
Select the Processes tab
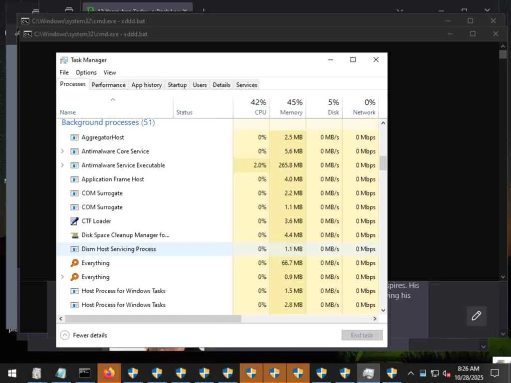click(x=73, y=84)
